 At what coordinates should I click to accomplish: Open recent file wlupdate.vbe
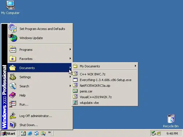pos(105,103)
